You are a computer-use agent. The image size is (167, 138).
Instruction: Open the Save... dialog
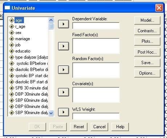click(147, 63)
